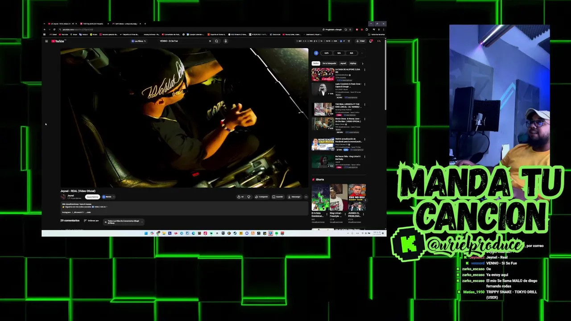Viewport: 571px width, 321px height.
Task: Open options for 'NUEVA actualización de Facebook' video
Action: coord(364,139)
